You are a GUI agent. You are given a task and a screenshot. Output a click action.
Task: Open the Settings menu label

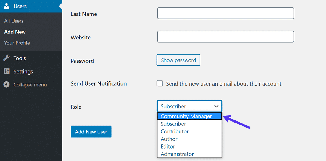tap(23, 72)
